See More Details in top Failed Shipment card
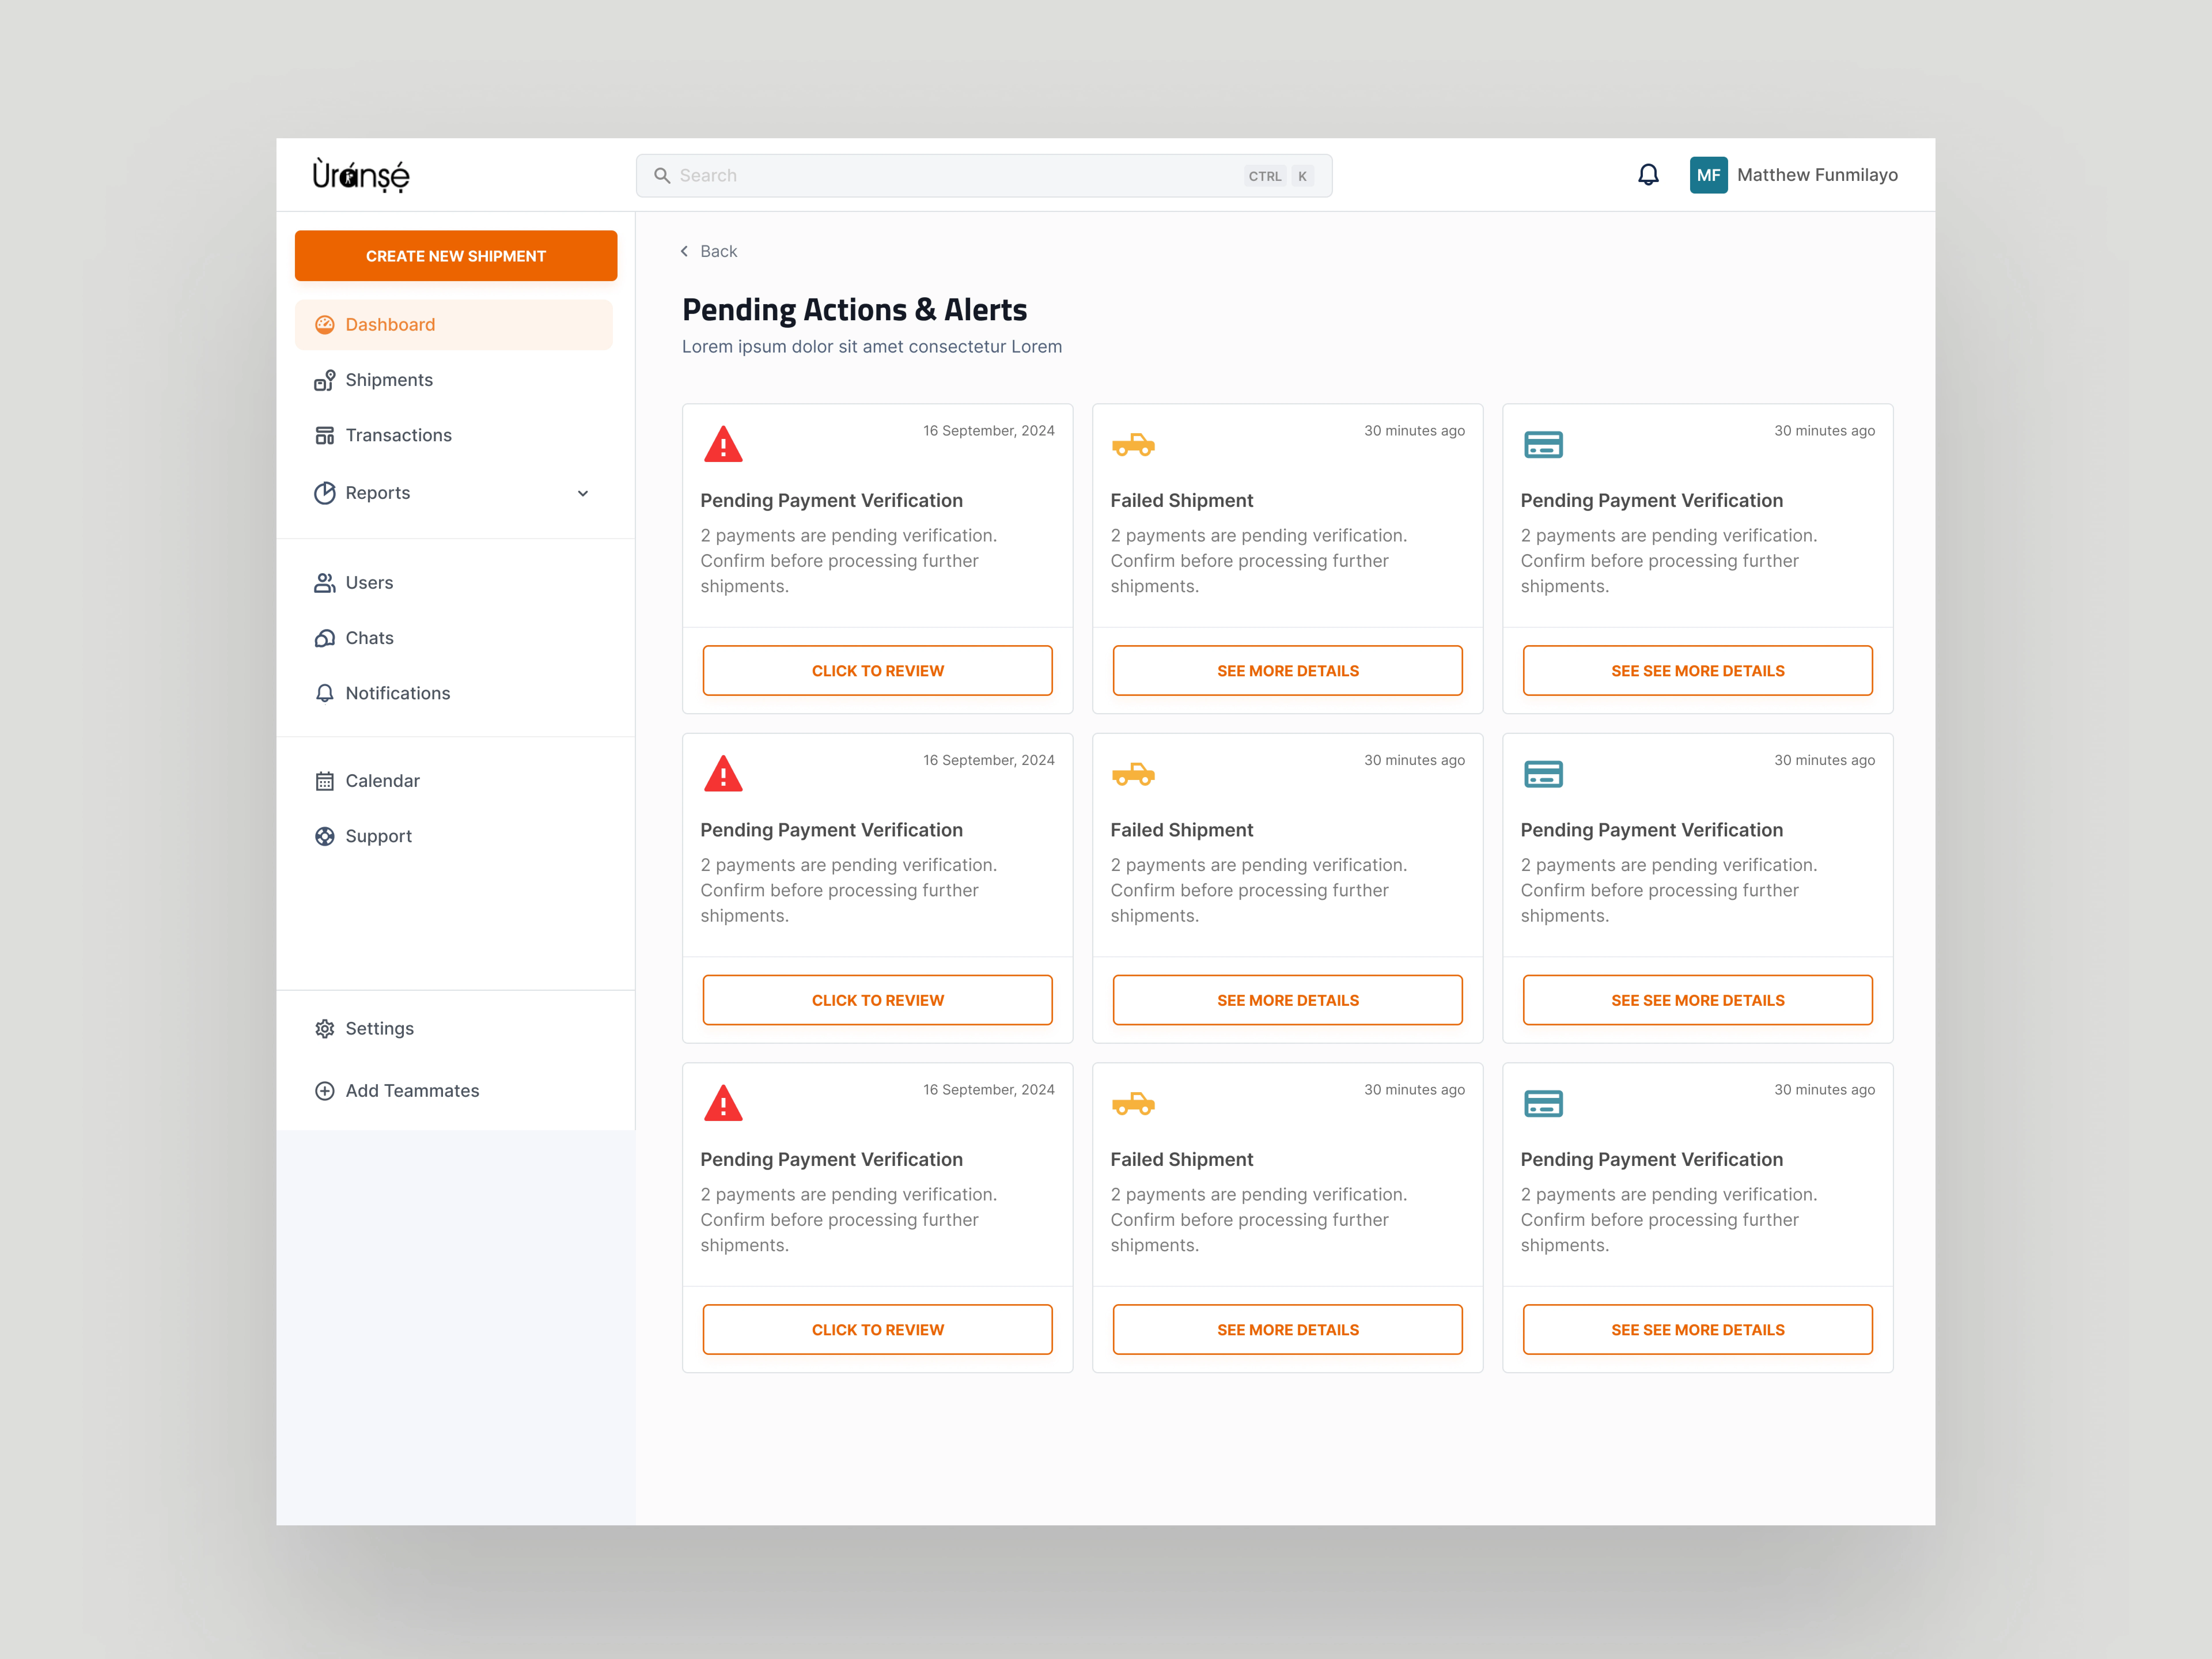This screenshot has width=2212, height=1659. point(1288,671)
